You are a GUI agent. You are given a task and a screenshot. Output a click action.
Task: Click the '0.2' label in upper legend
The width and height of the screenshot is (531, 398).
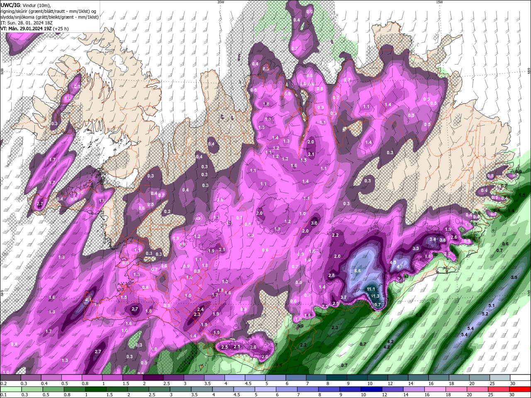point(4,383)
